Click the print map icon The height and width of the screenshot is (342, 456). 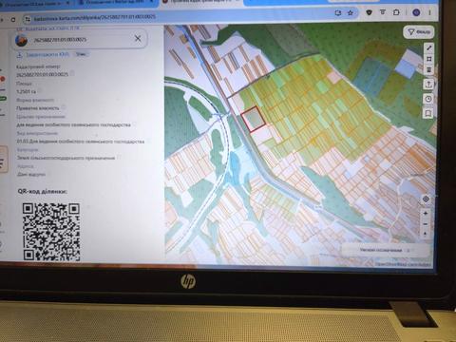coord(428,69)
